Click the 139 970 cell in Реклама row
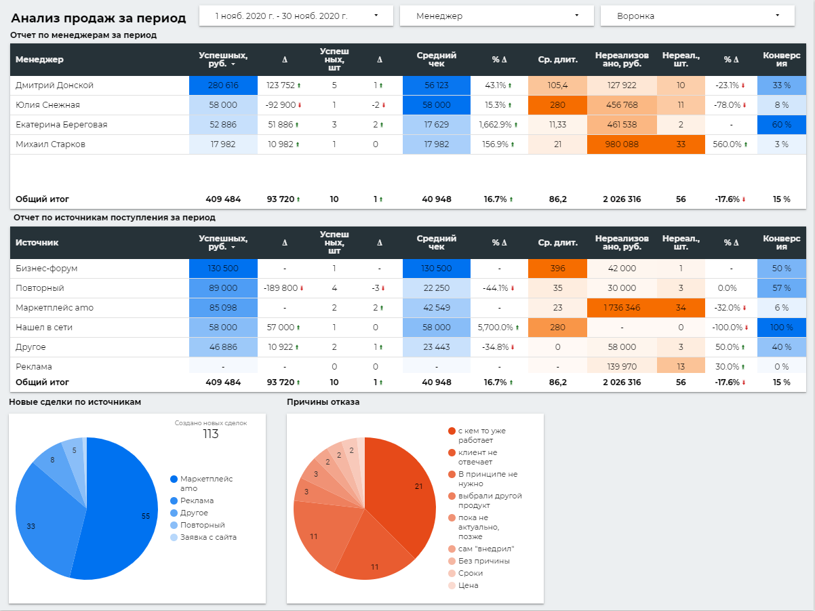This screenshot has width=815, height=611. 622,367
